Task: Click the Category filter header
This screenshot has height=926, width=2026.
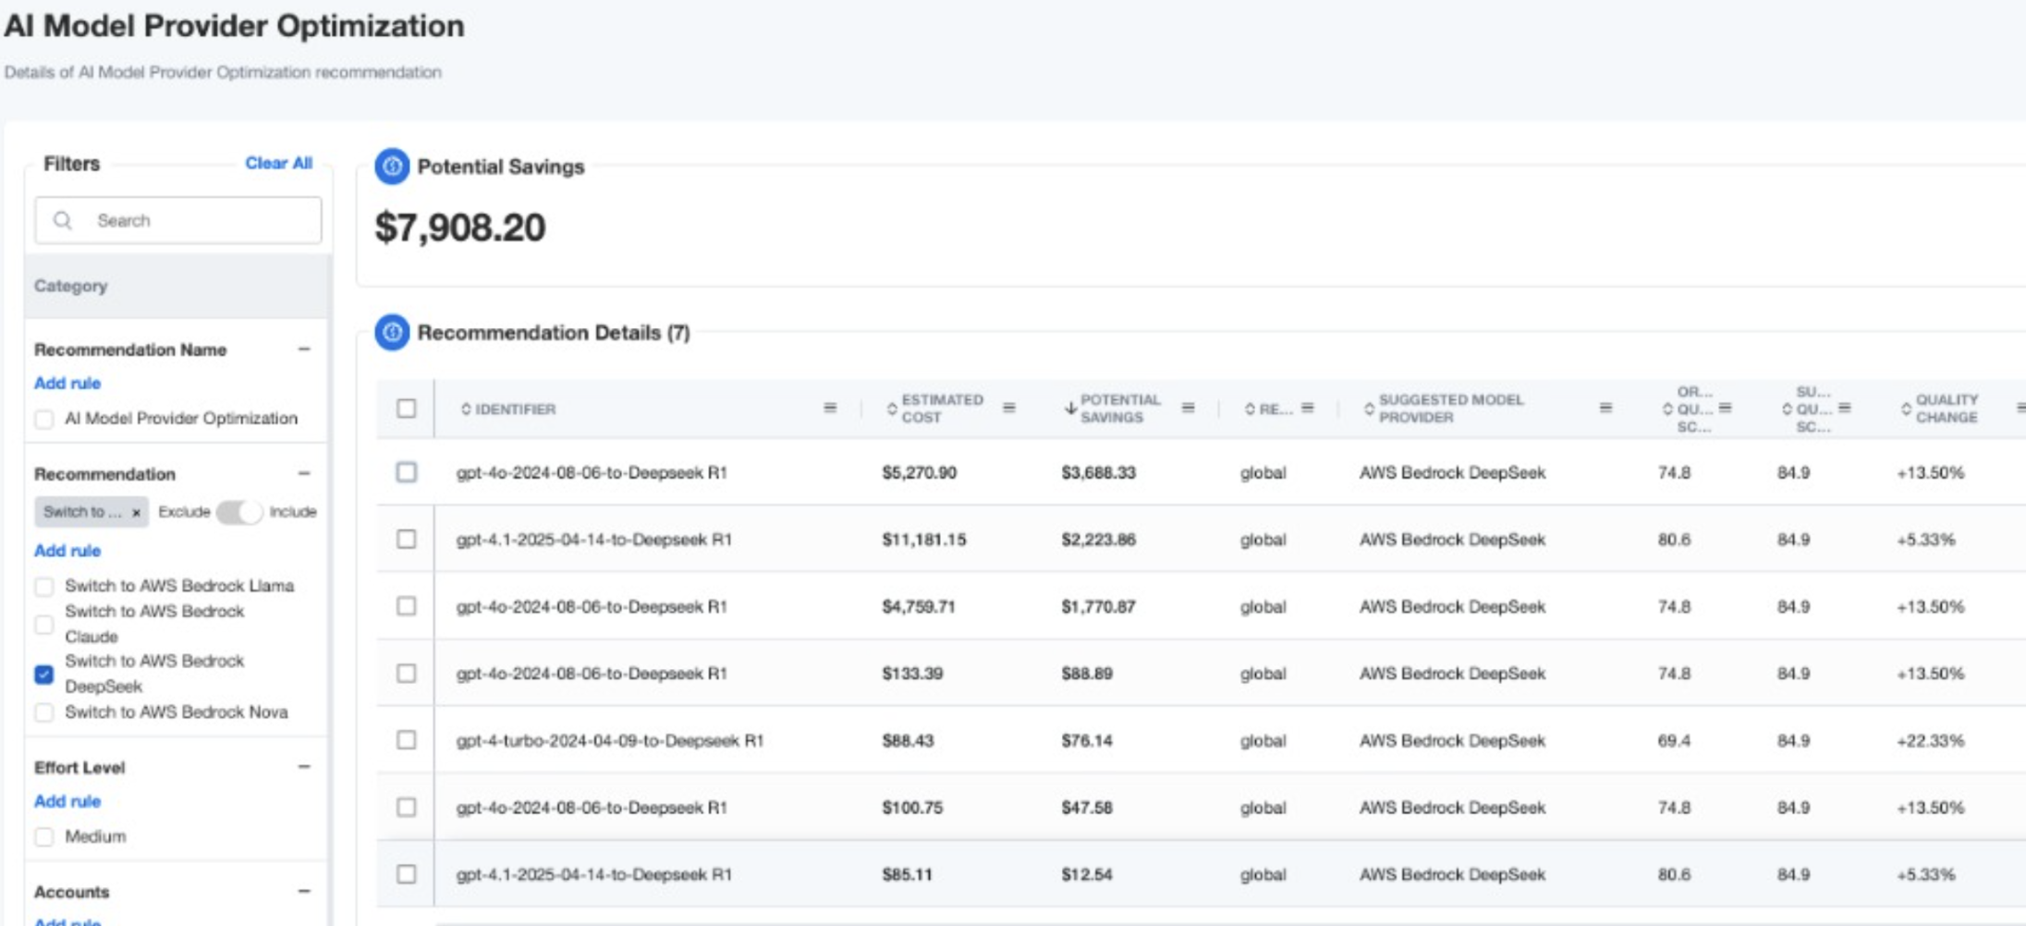Action: [x=177, y=286]
